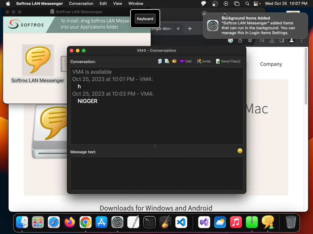Invite users to the VM4 conversation
The image size is (313, 234).
(204, 61)
